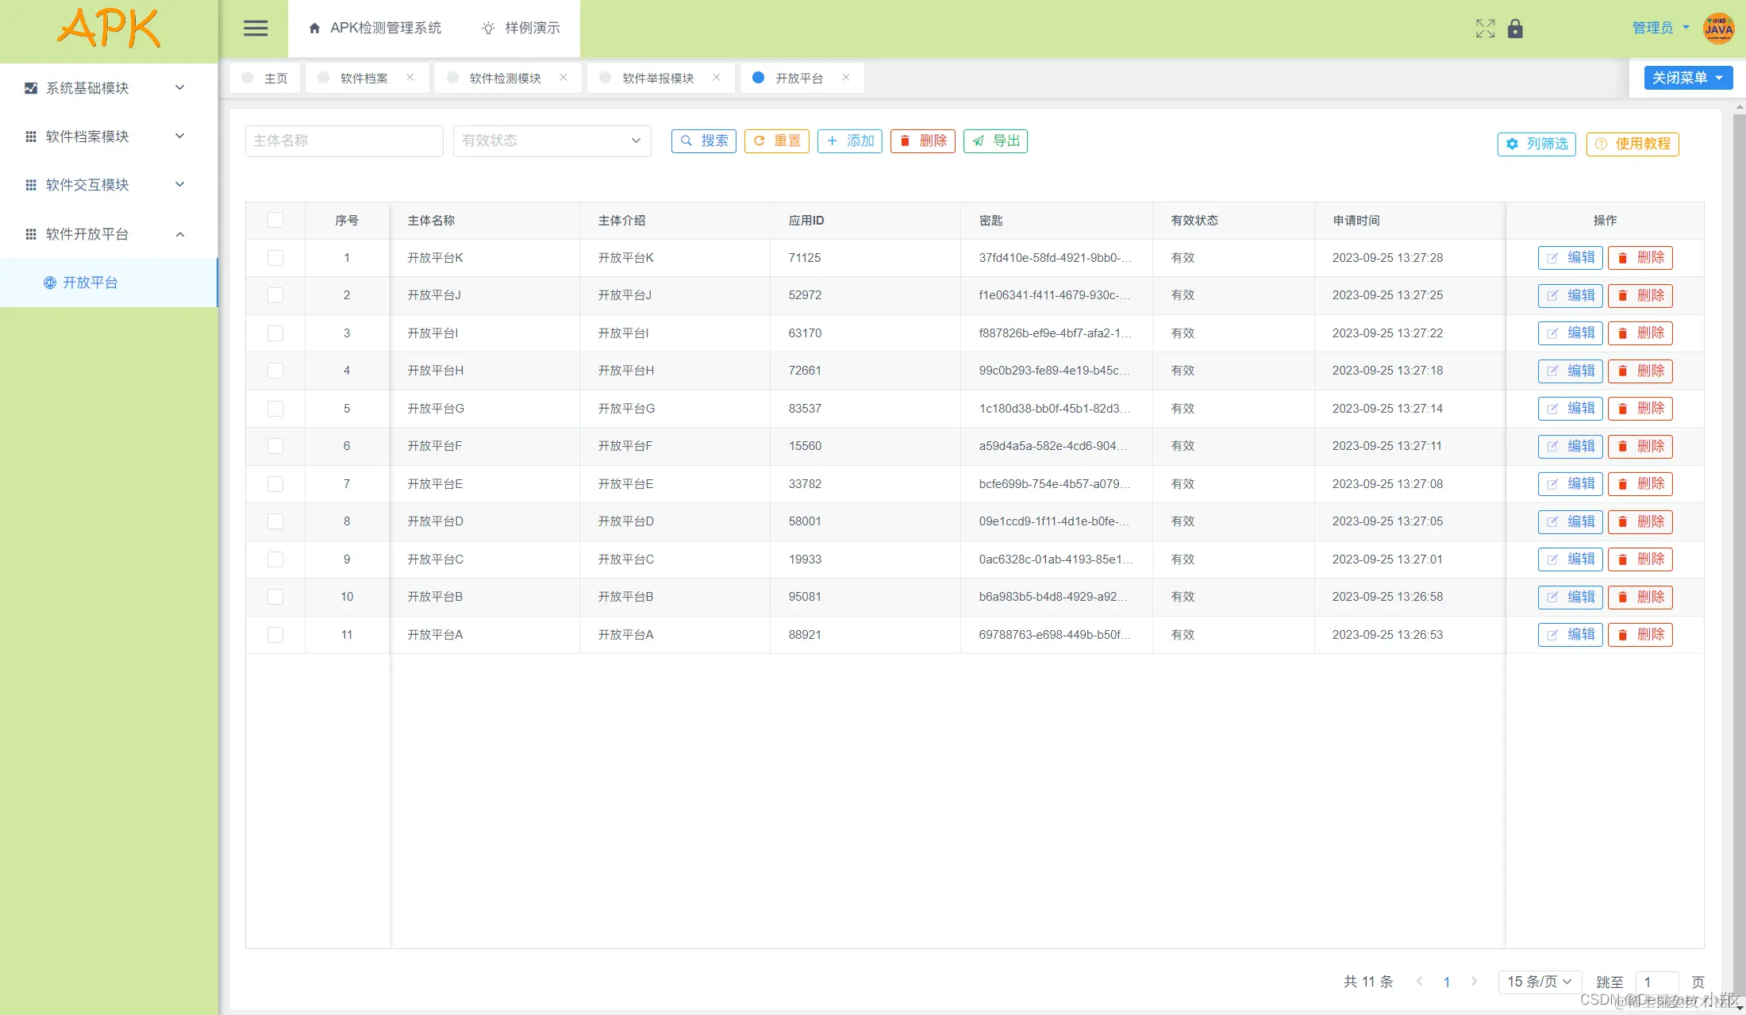Image resolution: width=1746 pixels, height=1015 pixels.
Task: Click the APK logo
Action: 110,29
